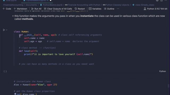Screen dimensions: 170x95
Task: Add a new Markdown cell
Action: [x=20, y=9]
